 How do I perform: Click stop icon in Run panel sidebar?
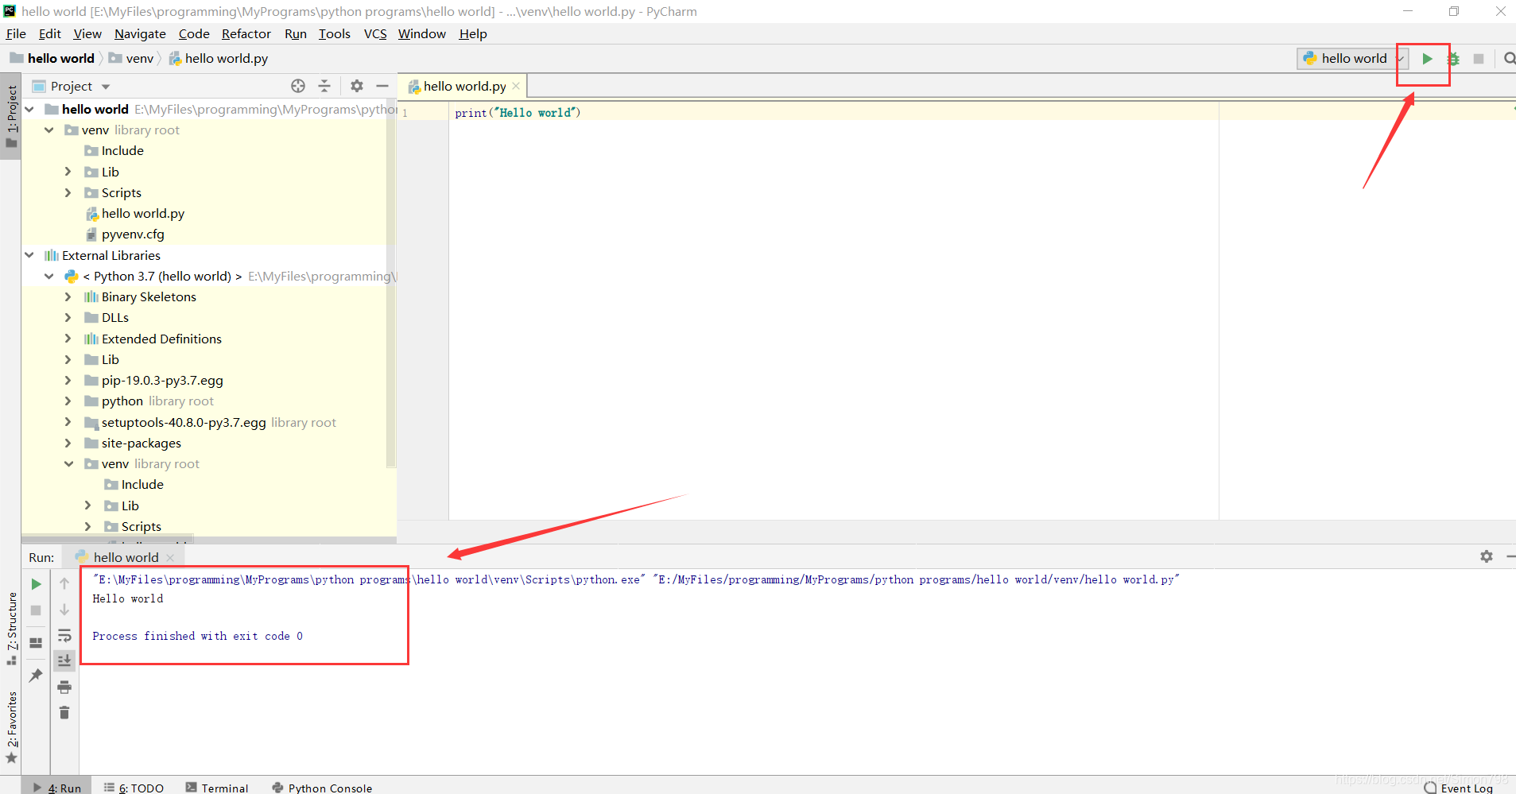click(36, 610)
